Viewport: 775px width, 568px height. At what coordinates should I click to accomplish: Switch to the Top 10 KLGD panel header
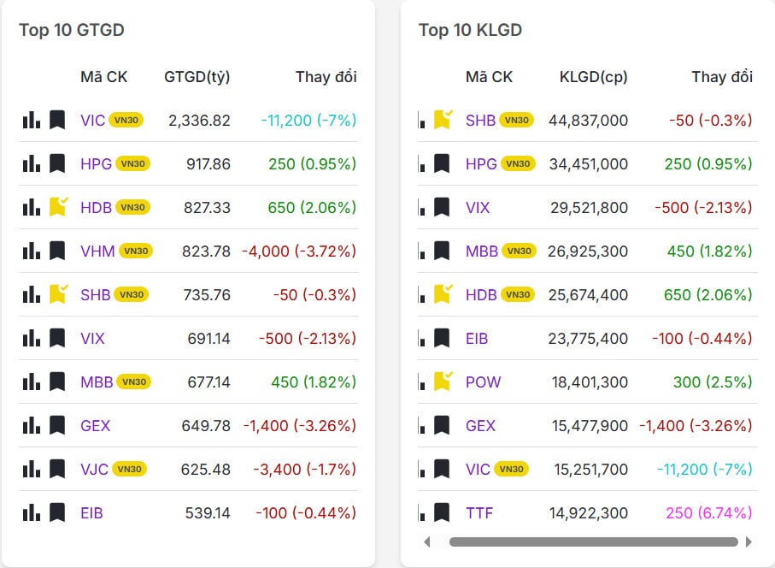[x=460, y=29]
